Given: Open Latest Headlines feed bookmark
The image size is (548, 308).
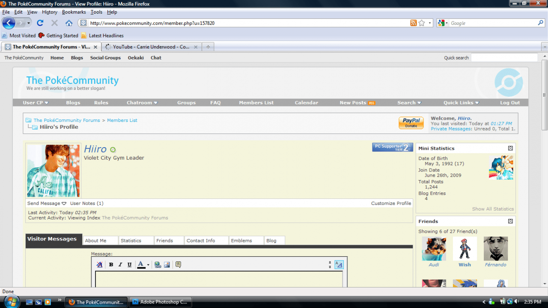Looking at the screenshot, I should (102, 36).
